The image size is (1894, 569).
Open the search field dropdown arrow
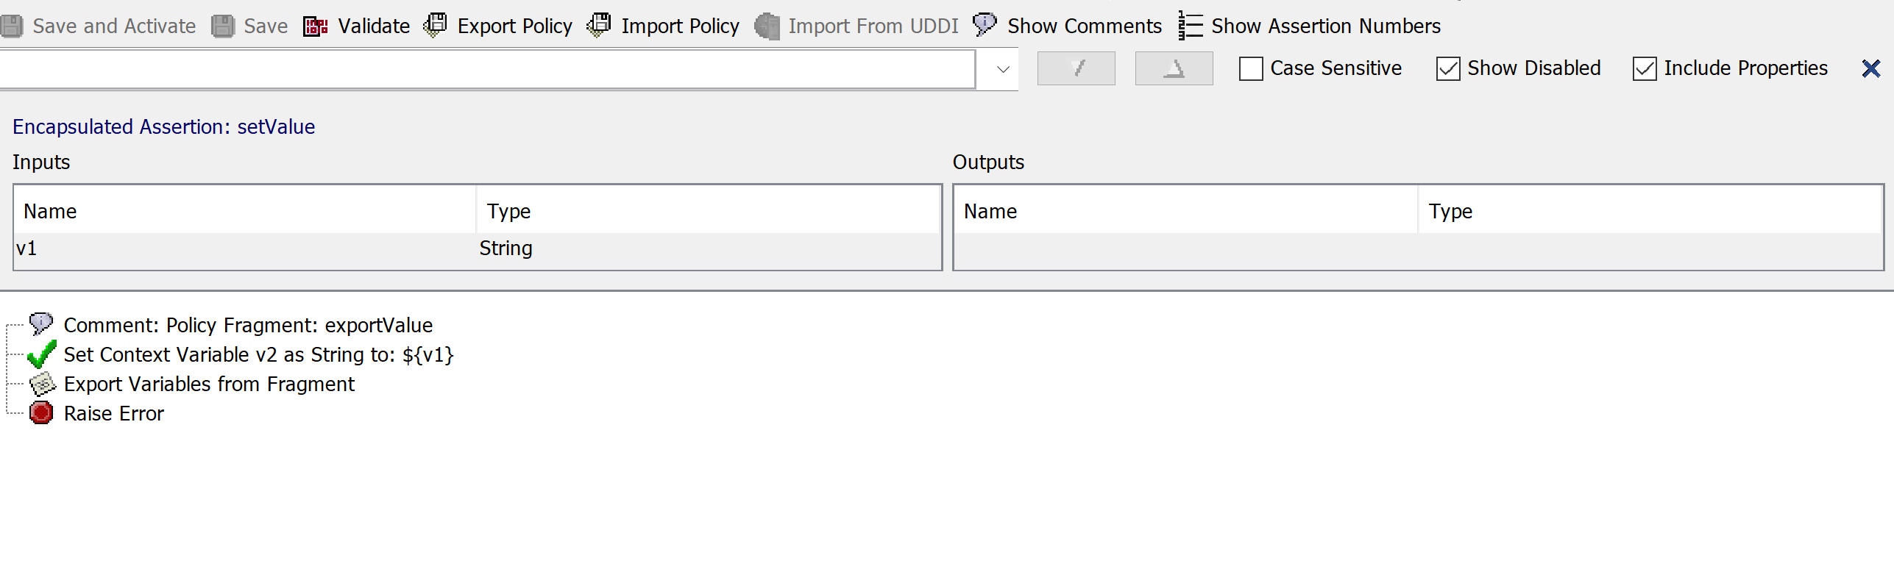coord(1002,69)
